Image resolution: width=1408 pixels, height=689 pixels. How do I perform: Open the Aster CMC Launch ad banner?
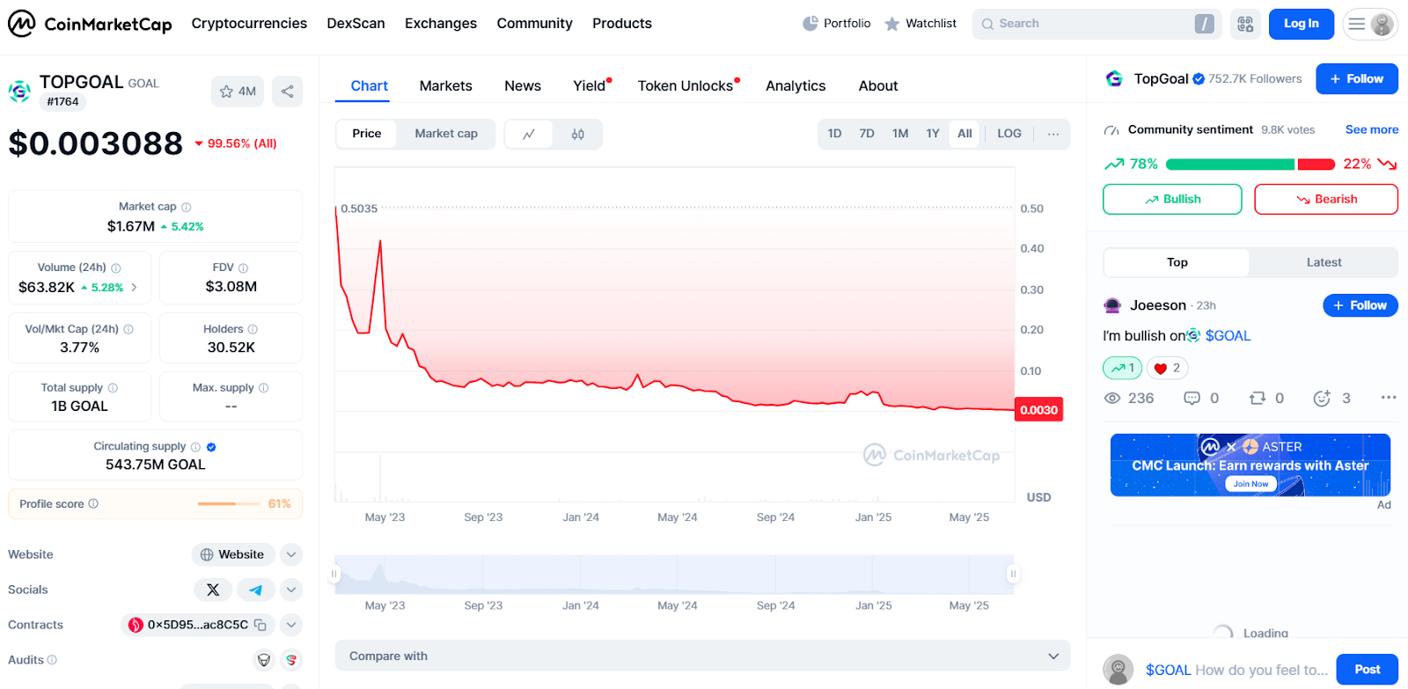[x=1250, y=465]
